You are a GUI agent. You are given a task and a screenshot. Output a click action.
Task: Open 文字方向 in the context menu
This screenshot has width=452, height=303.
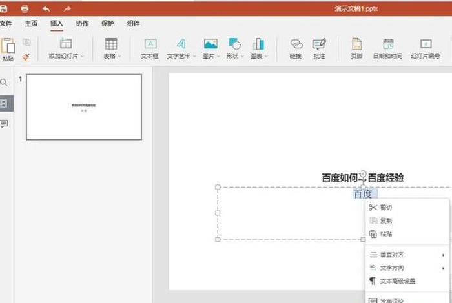point(407,268)
